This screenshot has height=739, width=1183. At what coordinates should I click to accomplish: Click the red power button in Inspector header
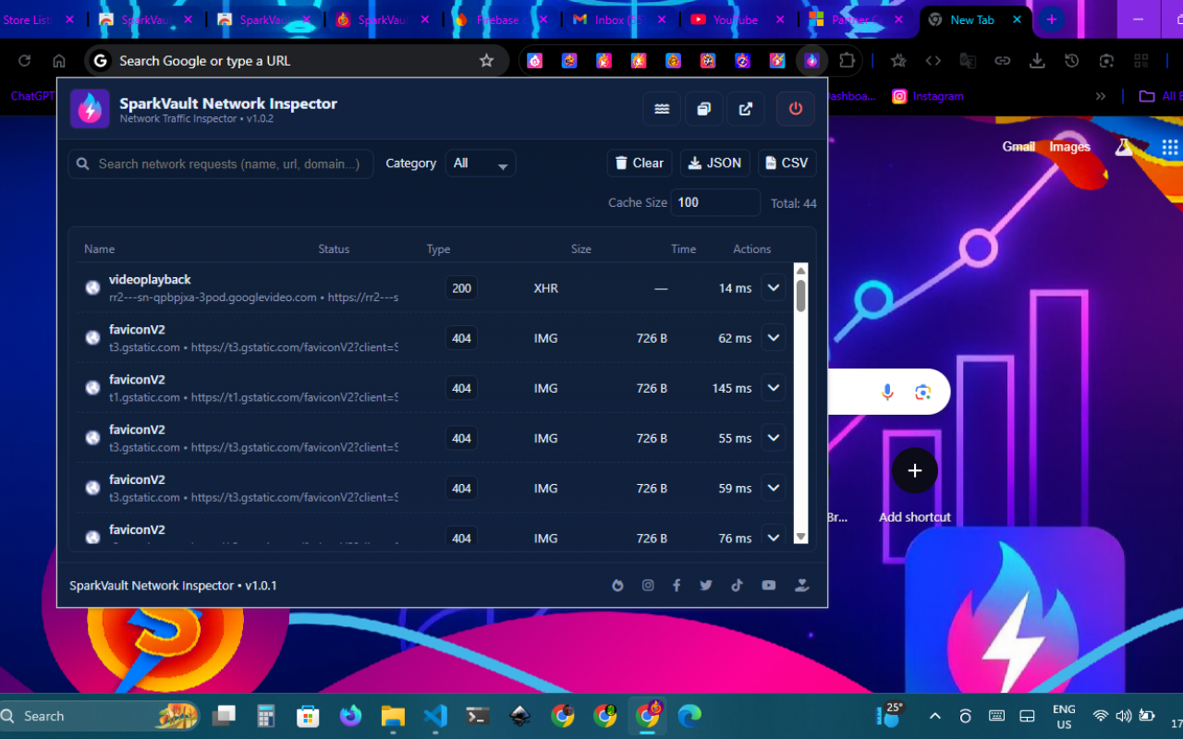tap(796, 109)
